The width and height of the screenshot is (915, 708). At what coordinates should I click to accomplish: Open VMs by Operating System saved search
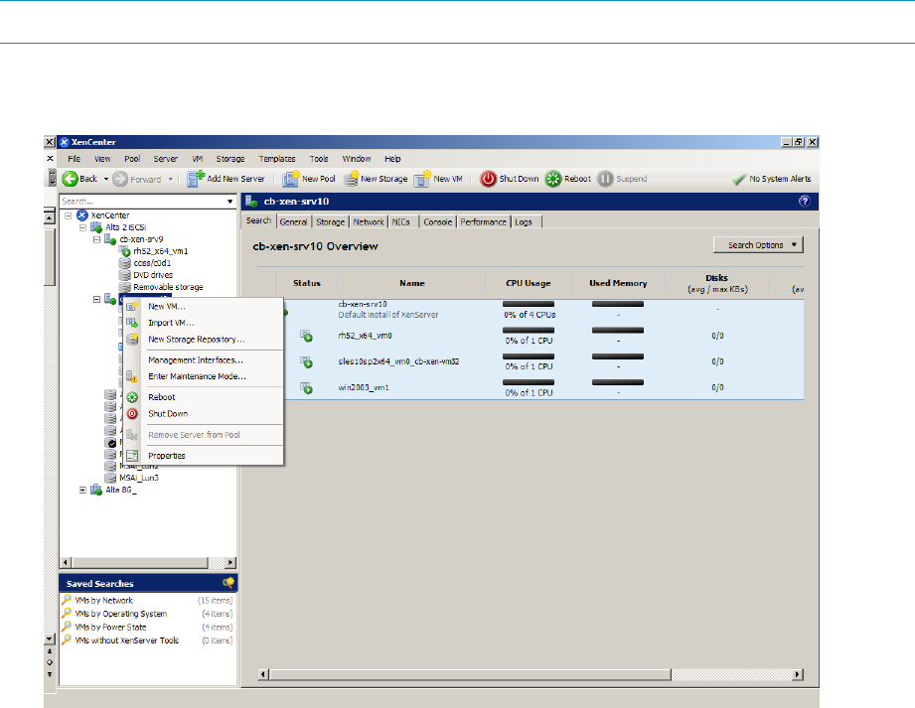click(121, 614)
